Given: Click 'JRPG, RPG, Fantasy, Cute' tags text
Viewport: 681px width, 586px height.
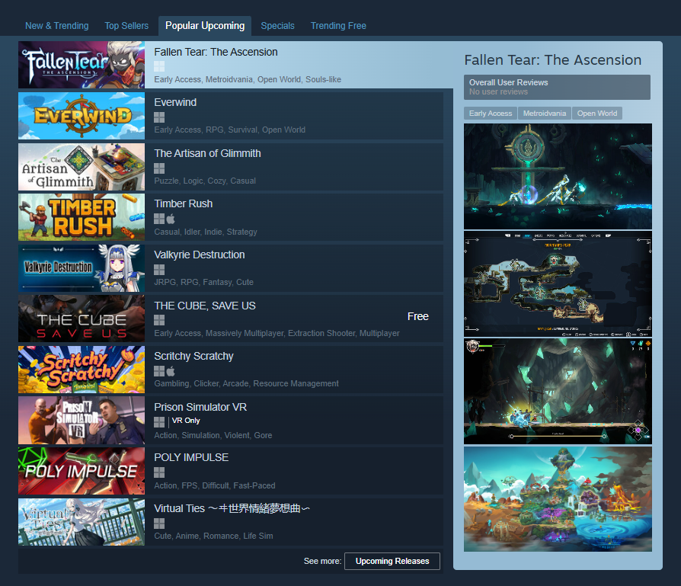Looking at the screenshot, I should pyautogui.click(x=203, y=283).
